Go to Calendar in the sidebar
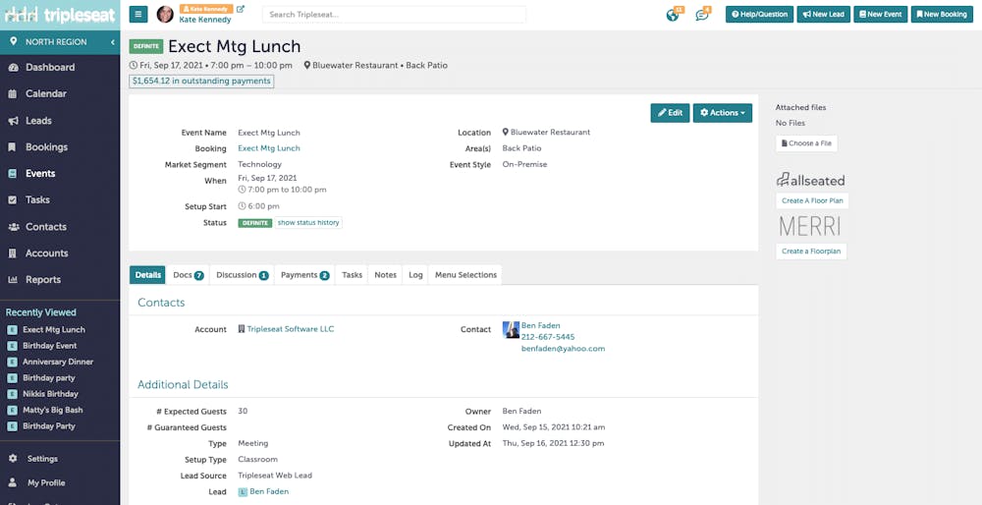 [x=46, y=93]
